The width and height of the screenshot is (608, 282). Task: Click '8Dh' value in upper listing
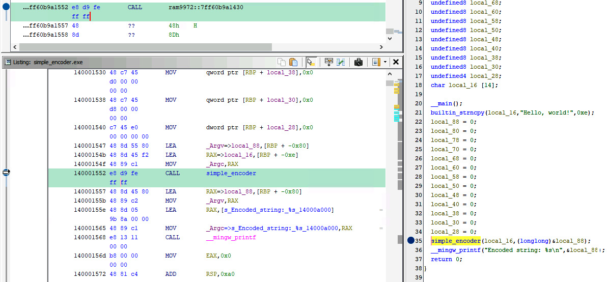174,35
